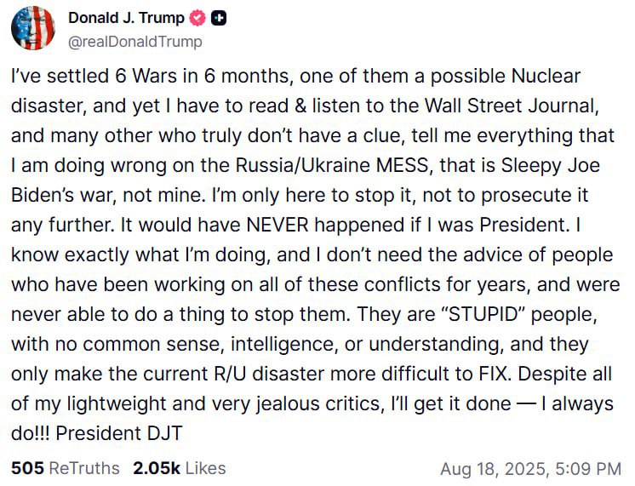Image resolution: width=635 pixels, height=486 pixels.
Task: Click the capitalized word FIX
Action: [493, 374]
